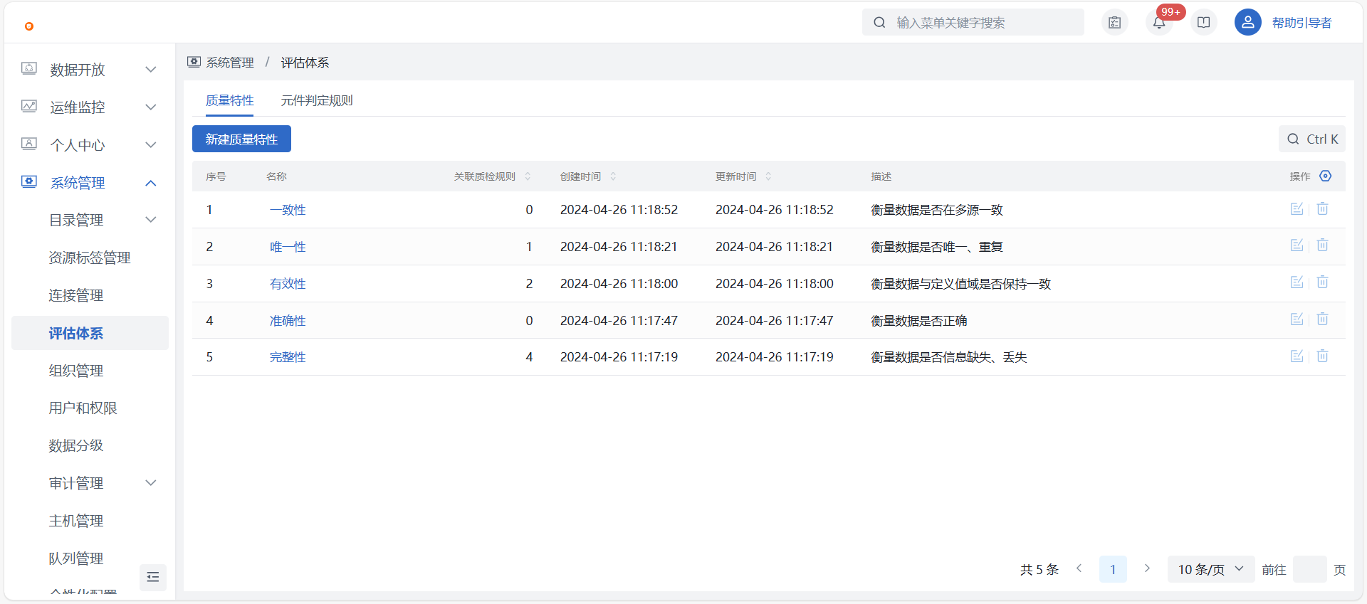This screenshot has height=604, width=1367.
Task: Open the 准确性 link
Action: click(288, 321)
